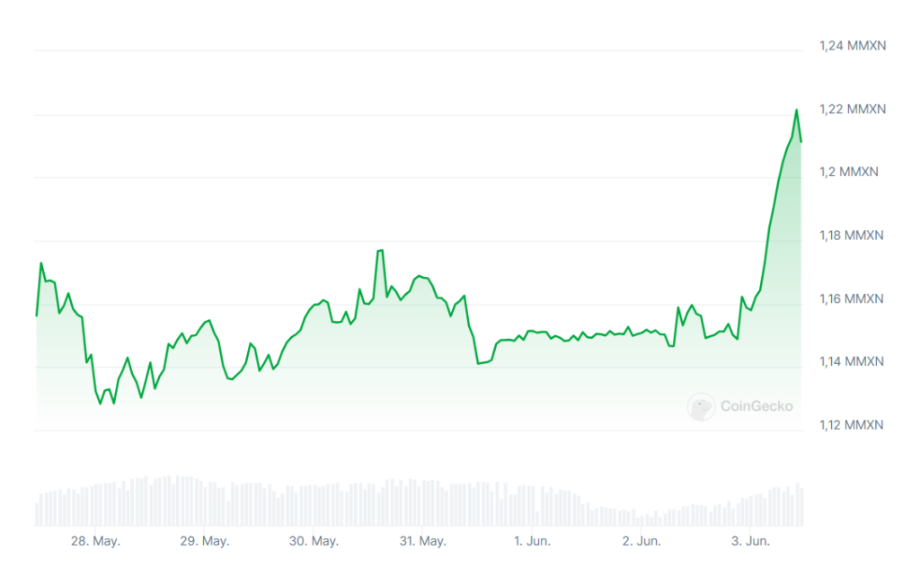Click the 1,22 MMXN axis label

click(853, 110)
